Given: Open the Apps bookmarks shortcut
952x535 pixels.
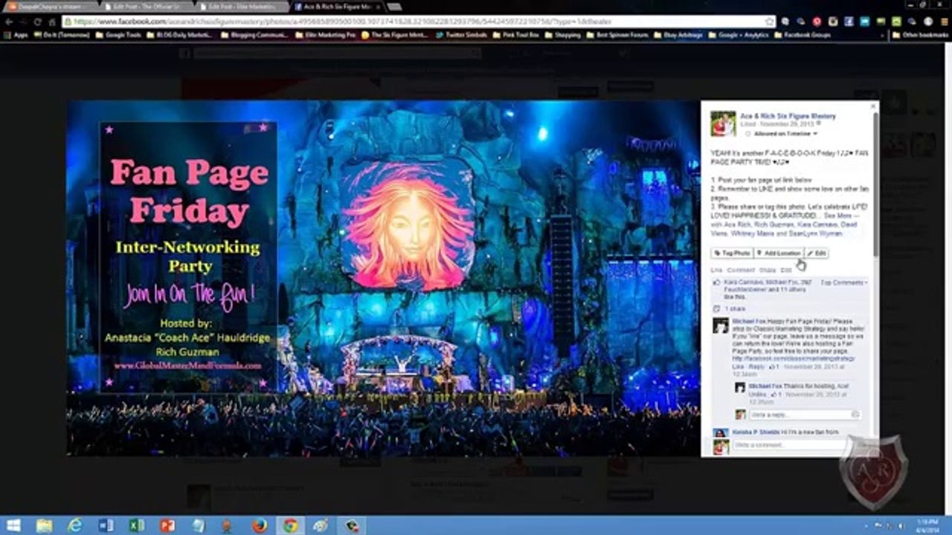Looking at the screenshot, I should [x=16, y=35].
